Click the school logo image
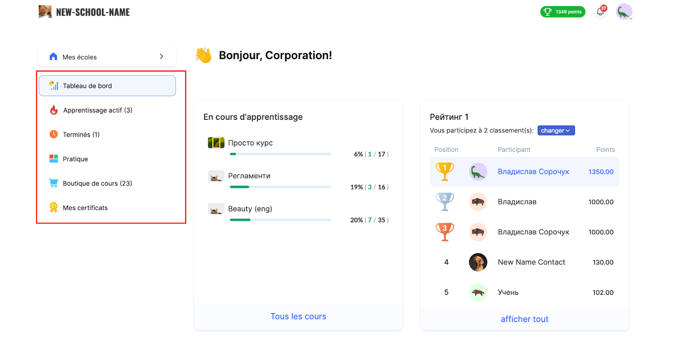This screenshot has height=342, width=680. point(45,11)
